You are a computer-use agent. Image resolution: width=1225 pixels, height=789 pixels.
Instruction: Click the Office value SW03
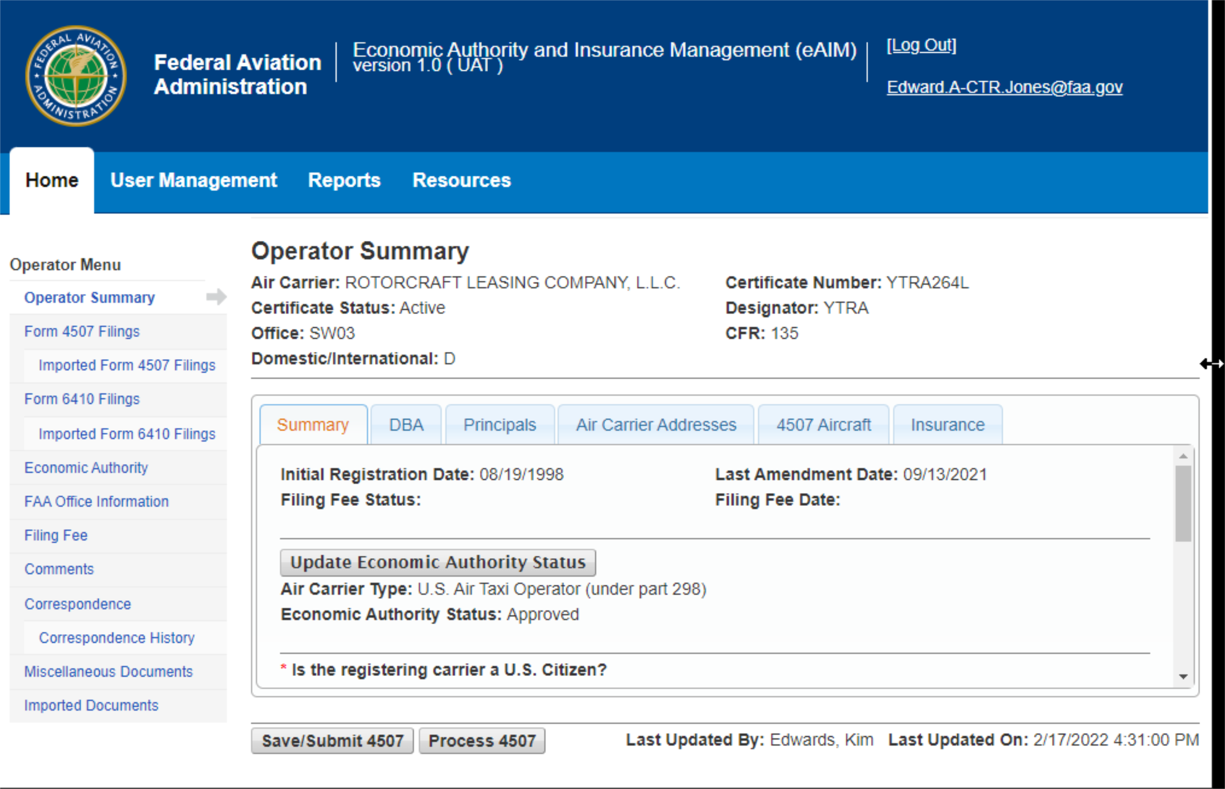coord(332,333)
